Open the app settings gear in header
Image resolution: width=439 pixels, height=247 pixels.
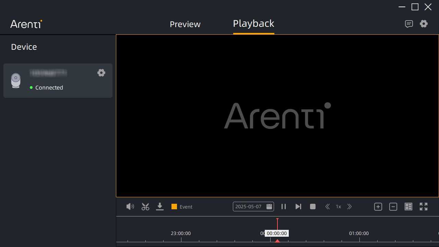coord(424,24)
